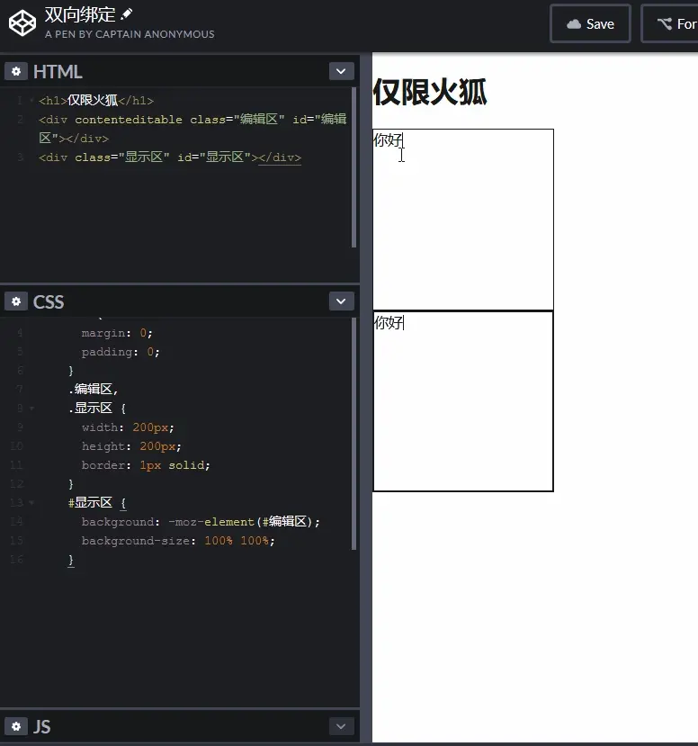Click the JS panel title
The image size is (698, 746).
coord(42,726)
